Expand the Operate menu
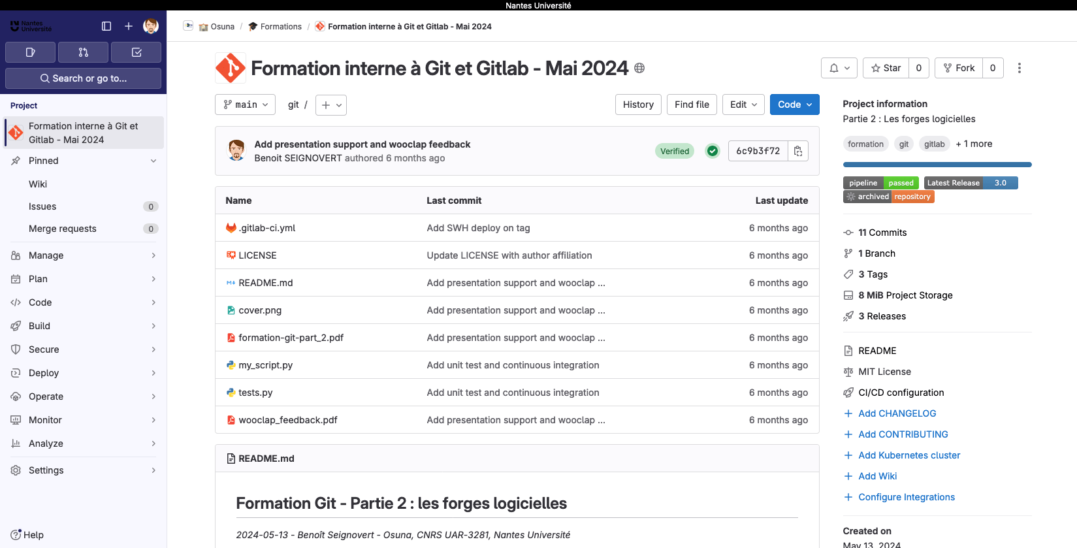Image resolution: width=1077 pixels, height=548 pixels. (x=83, y=396)
